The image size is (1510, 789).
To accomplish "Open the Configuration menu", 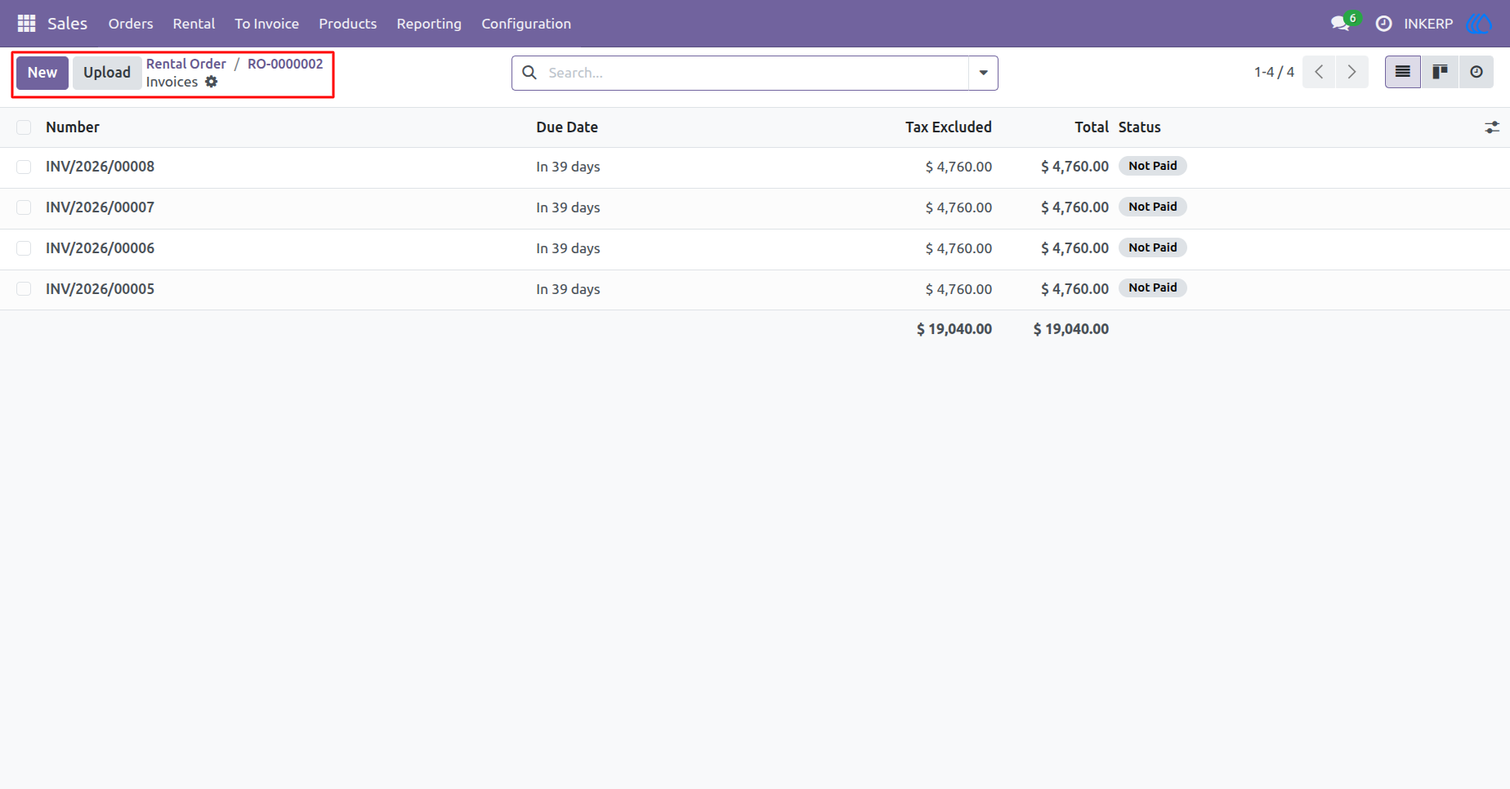I will point(526,24).
